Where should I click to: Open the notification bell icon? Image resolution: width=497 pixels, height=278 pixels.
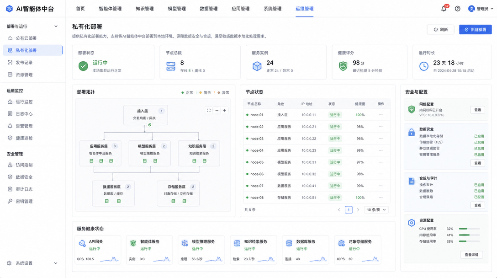[444, 9]
